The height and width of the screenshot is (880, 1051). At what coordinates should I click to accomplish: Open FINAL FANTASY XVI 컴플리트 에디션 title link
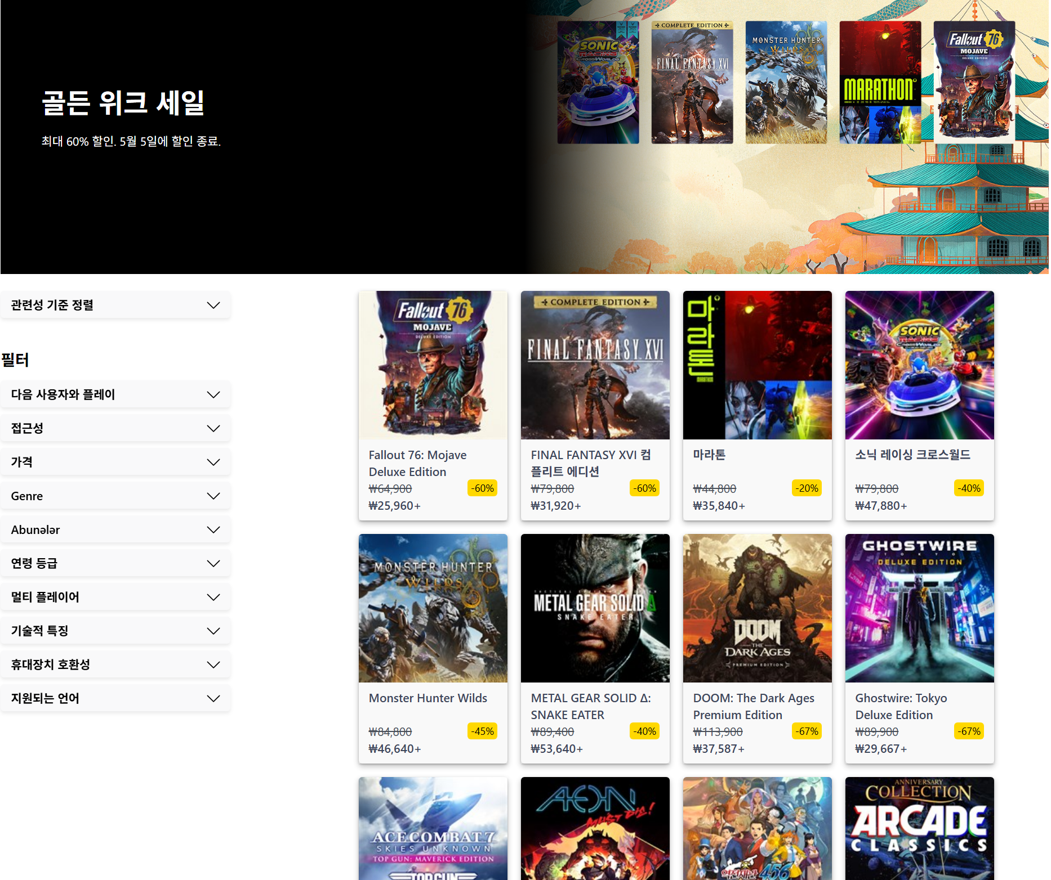pyautogui.click(x=590, y=463)
